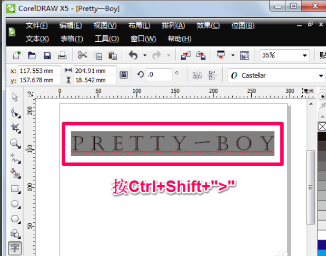Image resolution: width=326 pixels, height=256 pixels.
Task: Select the Rectangle tool
Action: (15, 189)
